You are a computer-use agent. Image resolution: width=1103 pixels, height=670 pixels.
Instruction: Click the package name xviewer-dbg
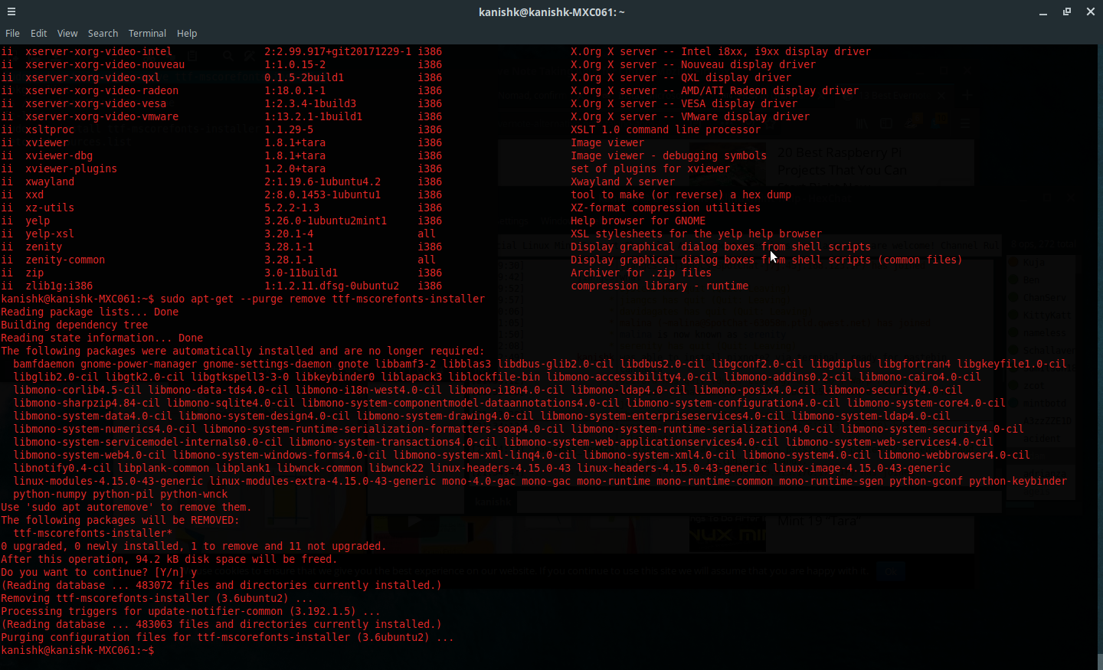tap(59, 155)
